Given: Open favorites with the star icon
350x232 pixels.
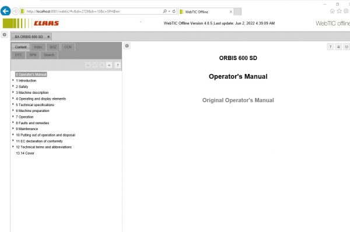Looking at the screenshot, I should [x=339, y=11].
